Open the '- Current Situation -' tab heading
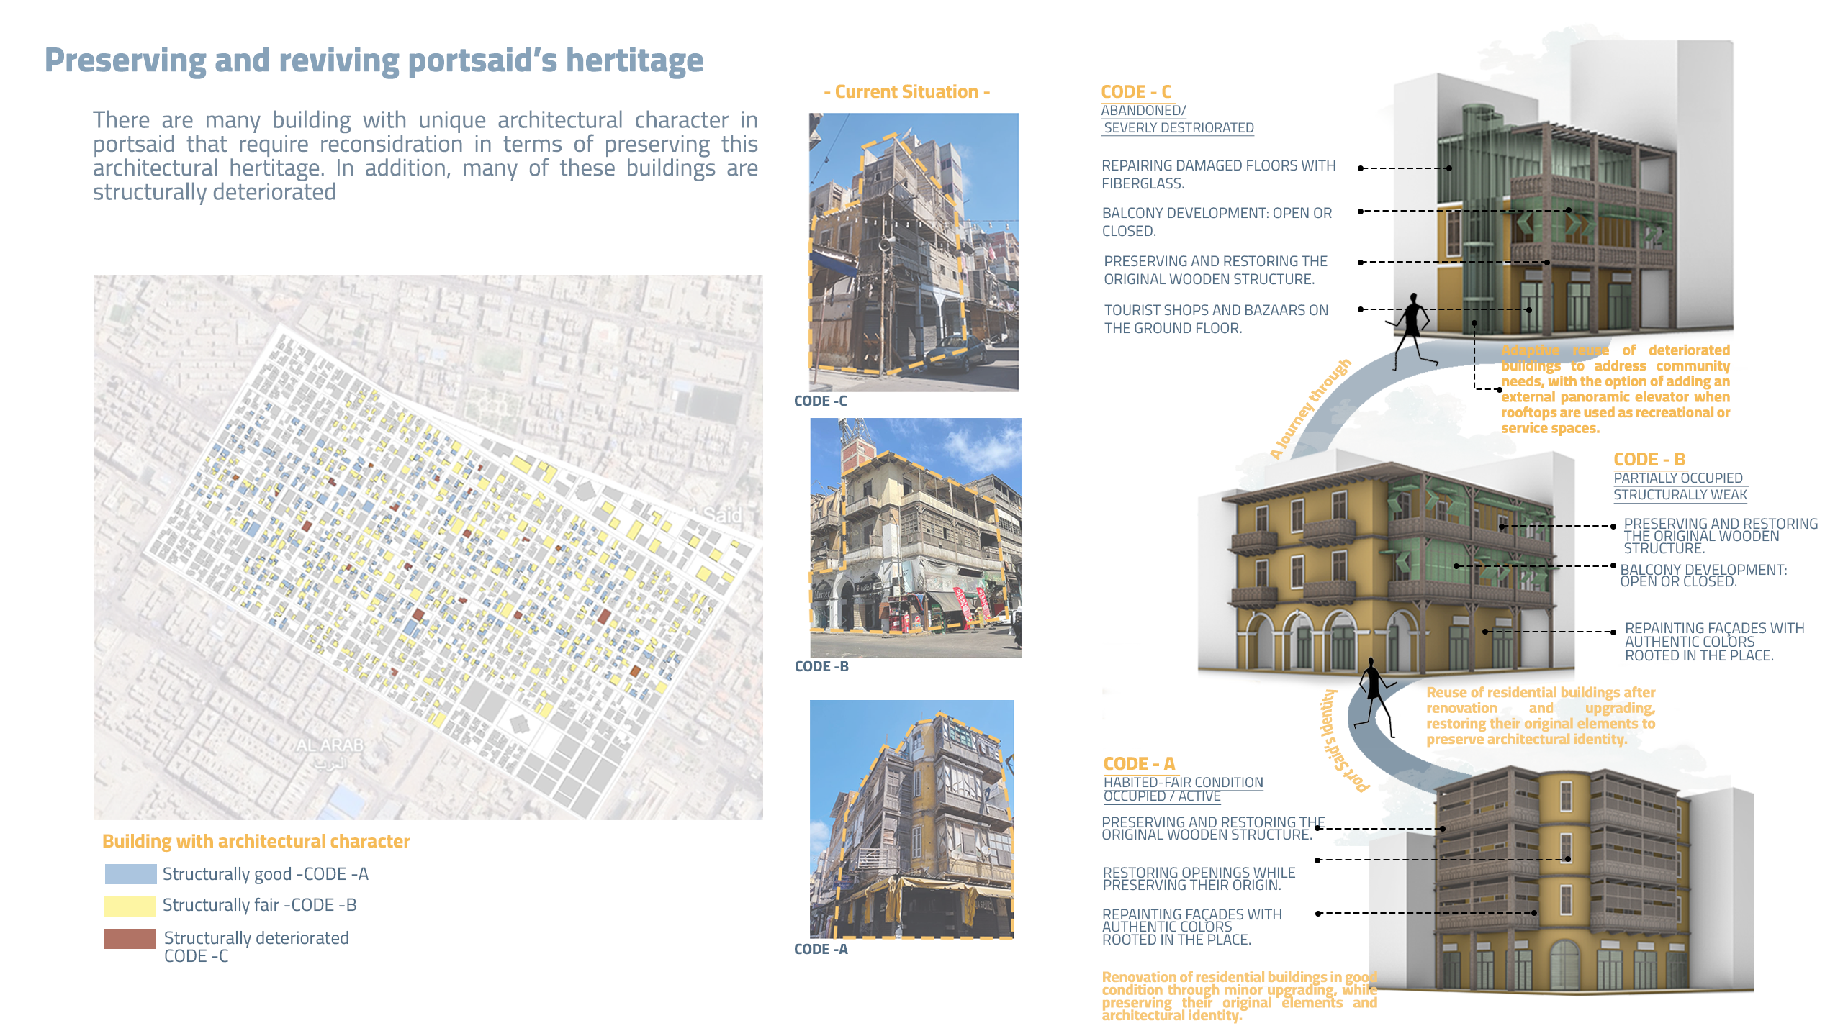 pos(907,91)
